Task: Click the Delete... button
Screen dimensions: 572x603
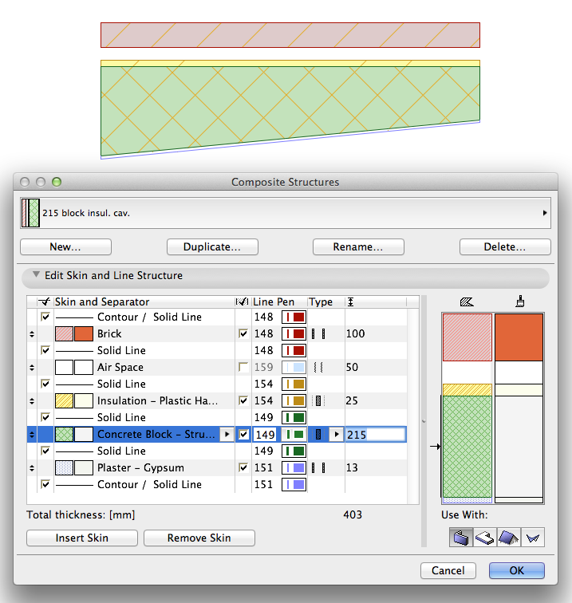Action: [x=505, y=247]
